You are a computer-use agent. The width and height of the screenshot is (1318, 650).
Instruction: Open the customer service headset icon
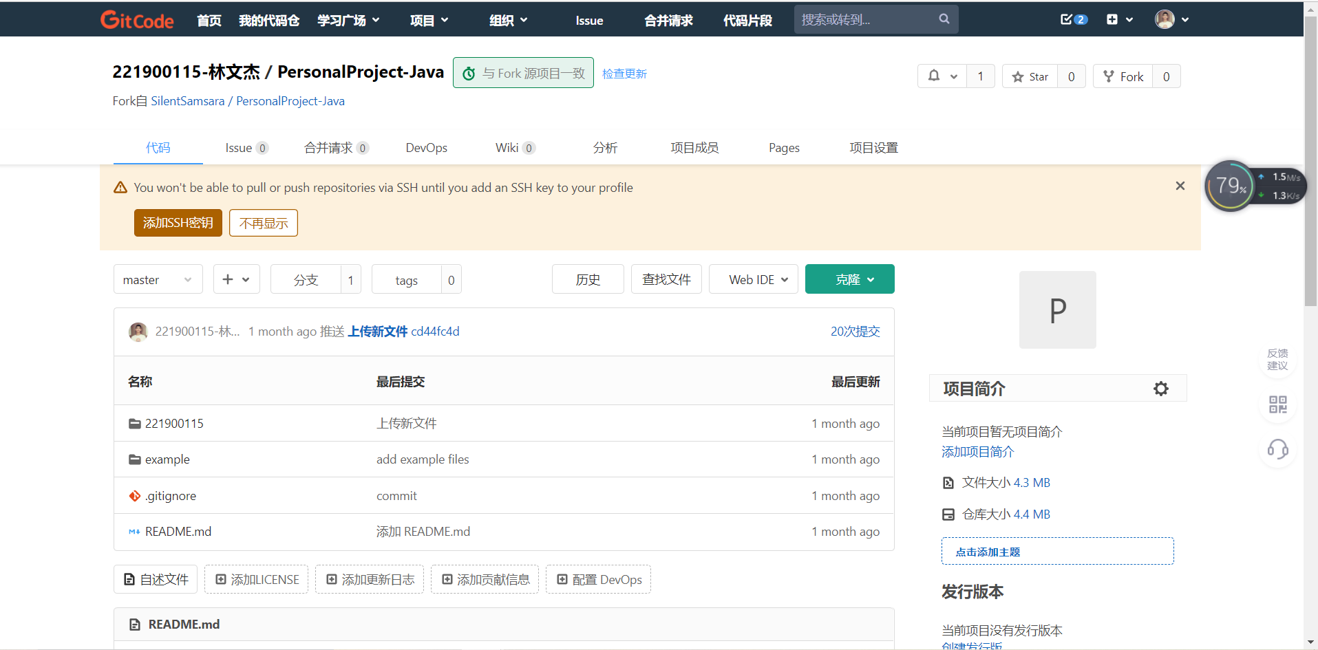[x=1277, y=450]
